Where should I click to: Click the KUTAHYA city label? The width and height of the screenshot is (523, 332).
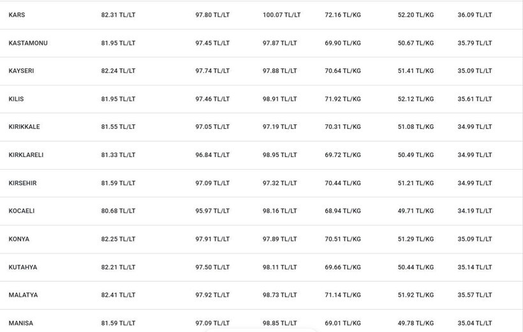click(23, 268)
